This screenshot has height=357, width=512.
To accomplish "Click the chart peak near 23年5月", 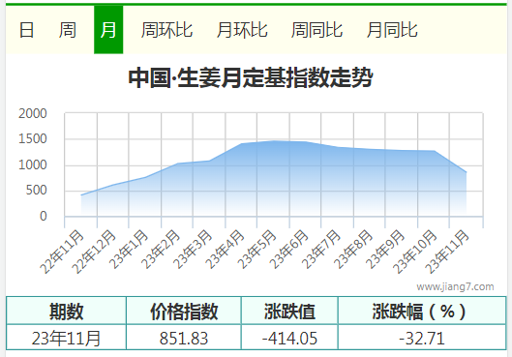I will [274, 141].
